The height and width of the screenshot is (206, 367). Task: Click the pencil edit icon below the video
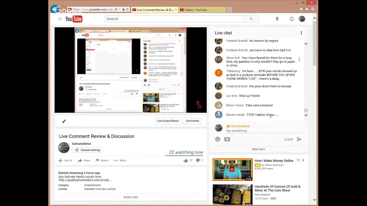pos(64,121)
